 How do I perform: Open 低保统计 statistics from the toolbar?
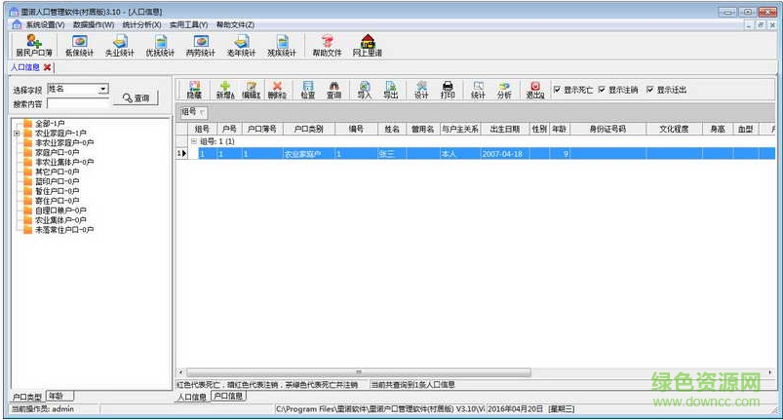(x=79, y=46)
